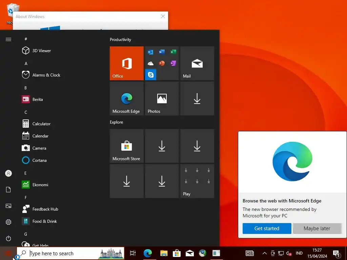The width and height of the screenshot is (347, 260).
Task: Click the Meet Now camera tray icon
Action: tap(273, 253)
